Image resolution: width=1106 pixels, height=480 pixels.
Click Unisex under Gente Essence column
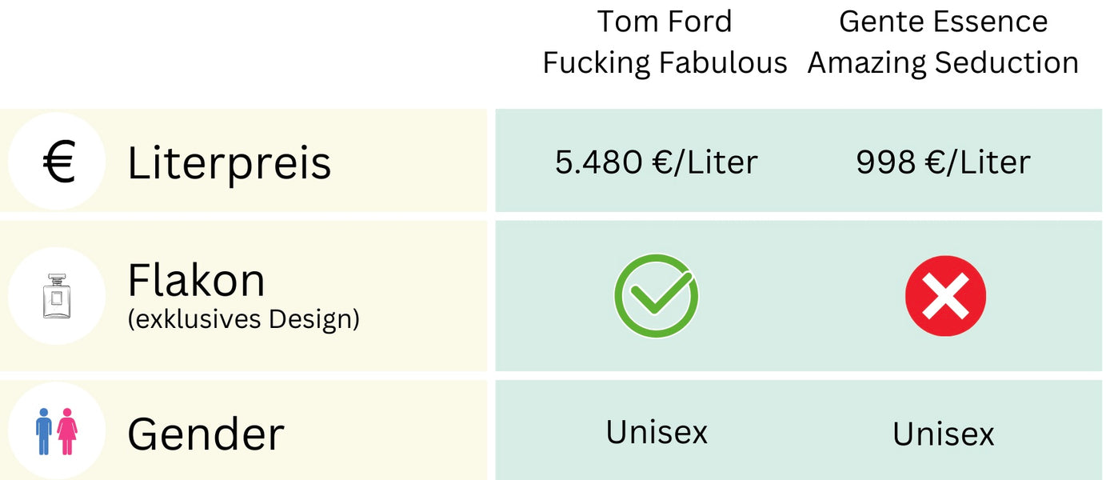click(943, 434)
